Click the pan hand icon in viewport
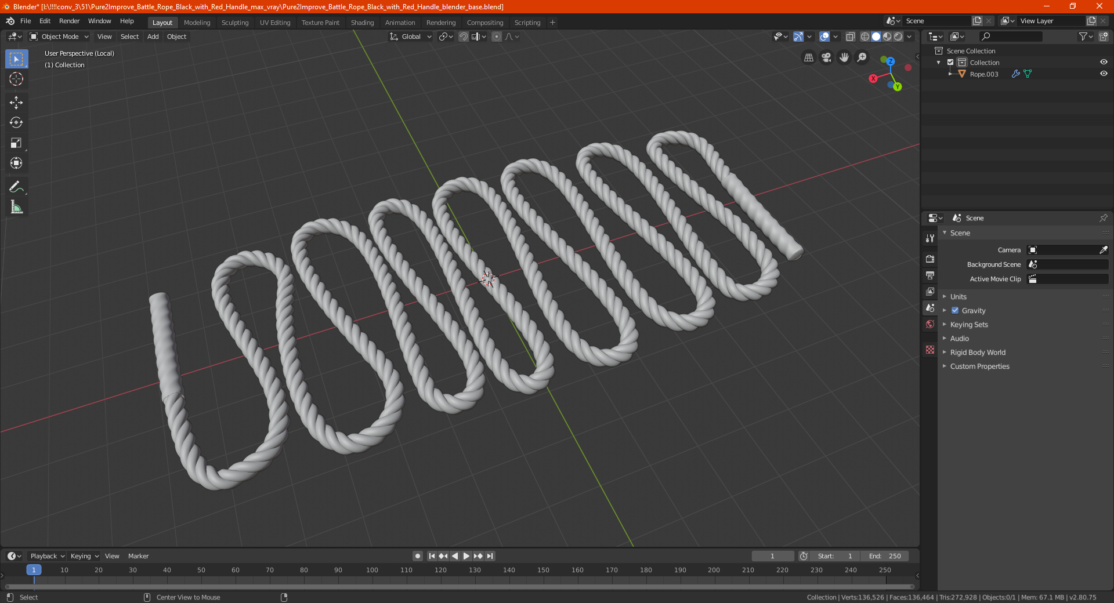Screen dimensions: 1114x603 tap(844, 57)
